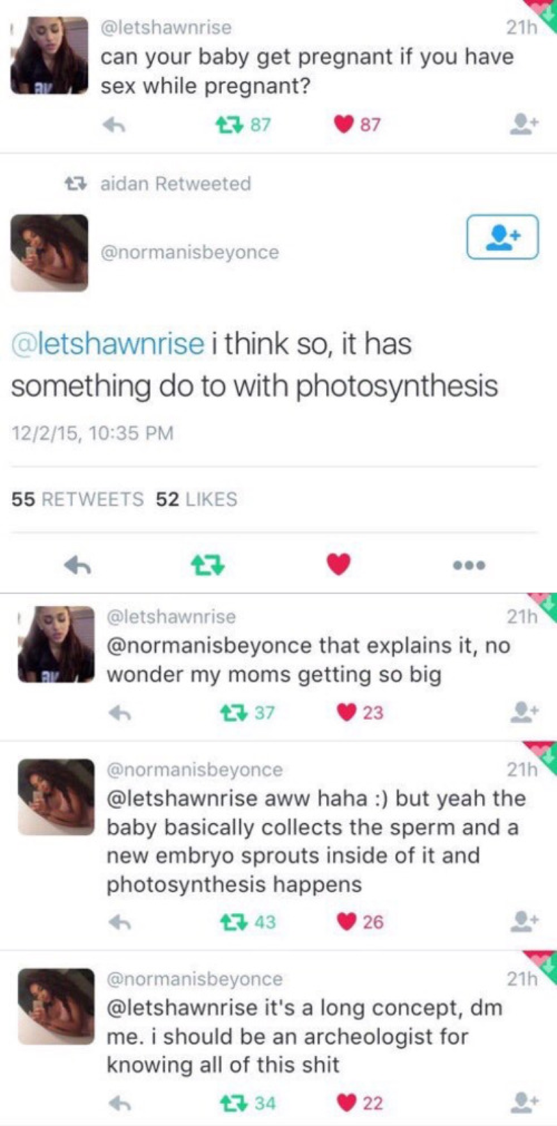557x1126 pixels.
Task: Reply to the "new embryo sprouts" tweet
Action: click(120, 922)
